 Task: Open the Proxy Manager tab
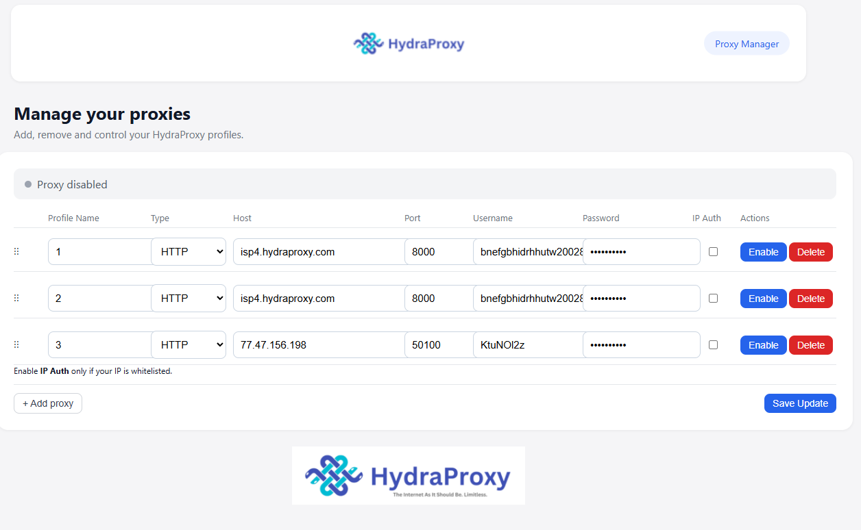point(747,44)
